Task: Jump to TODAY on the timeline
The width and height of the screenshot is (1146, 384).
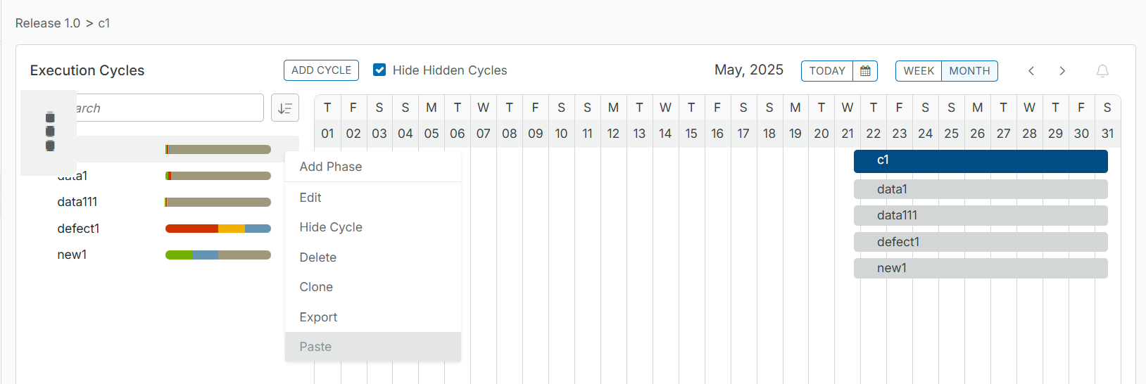Action: [x=827, y=71]
